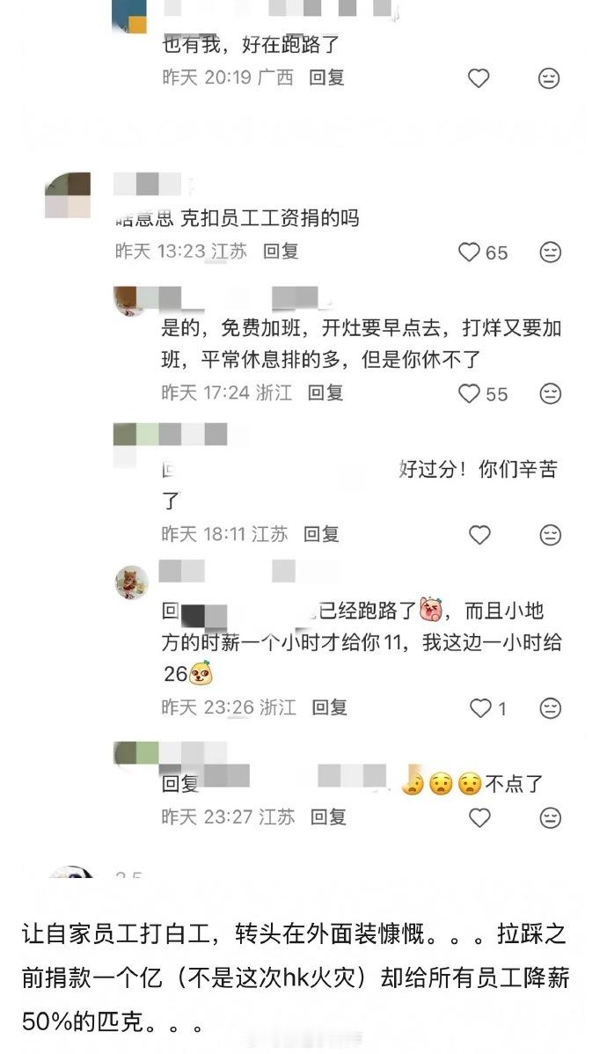Like the 18:11 江苏 reply
The width and height of the screenshot is (607, 1054).
(479, 535)
